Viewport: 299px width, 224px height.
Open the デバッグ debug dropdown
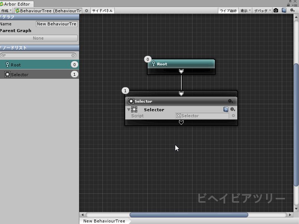point(262,10)
